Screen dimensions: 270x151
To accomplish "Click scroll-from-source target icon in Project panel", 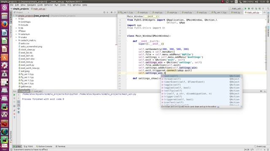I will point(104,12).
